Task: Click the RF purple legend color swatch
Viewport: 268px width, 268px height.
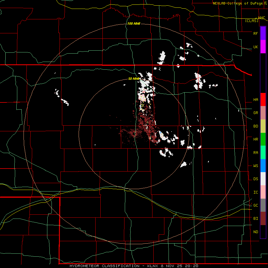Action: tap(263, 33)
